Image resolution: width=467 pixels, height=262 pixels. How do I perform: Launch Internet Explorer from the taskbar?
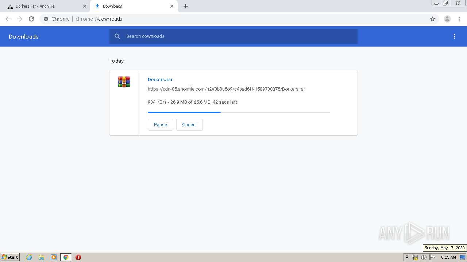29,257
